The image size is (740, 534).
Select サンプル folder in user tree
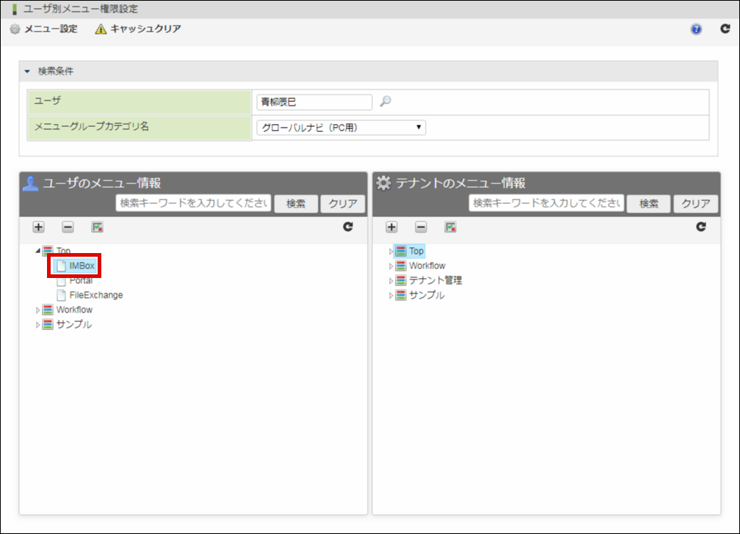74,324
